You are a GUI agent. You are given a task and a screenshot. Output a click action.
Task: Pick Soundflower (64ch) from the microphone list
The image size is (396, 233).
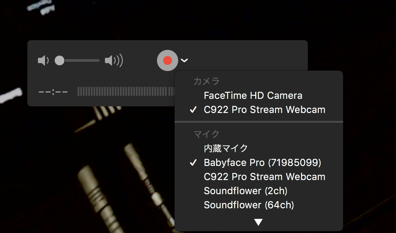coord(249,205)
